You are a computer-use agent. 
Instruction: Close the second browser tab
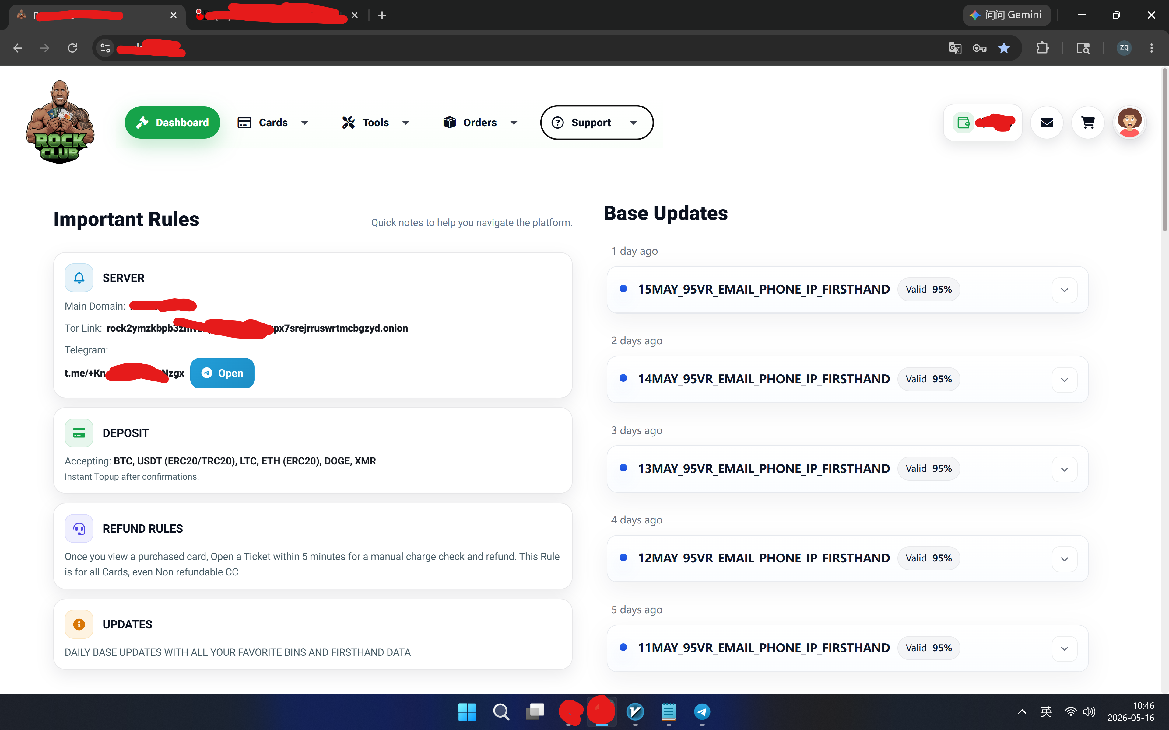[x=355, y=16]
